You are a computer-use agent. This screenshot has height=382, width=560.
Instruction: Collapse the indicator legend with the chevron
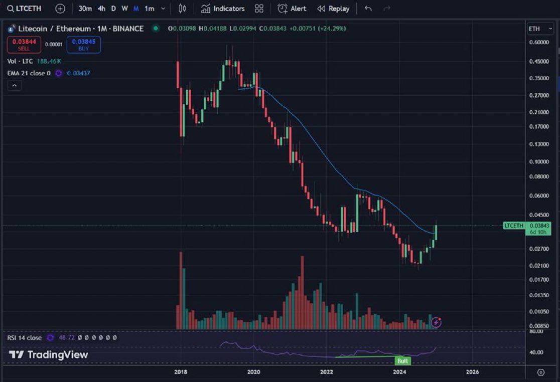click(14, 86)
